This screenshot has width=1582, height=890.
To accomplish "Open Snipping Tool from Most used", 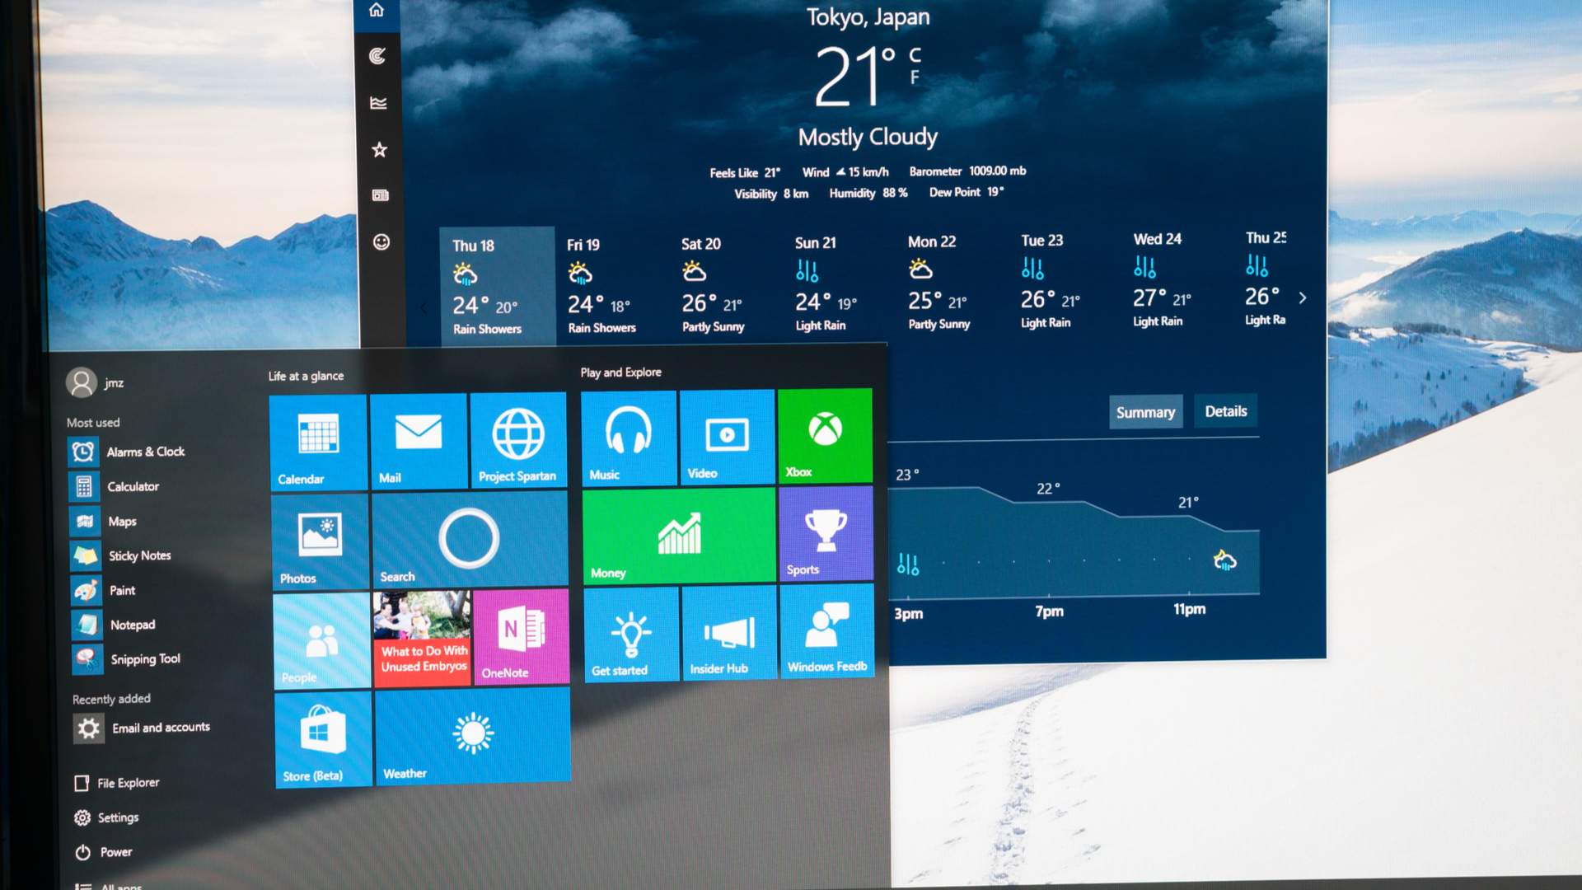I will click(128, 658).
